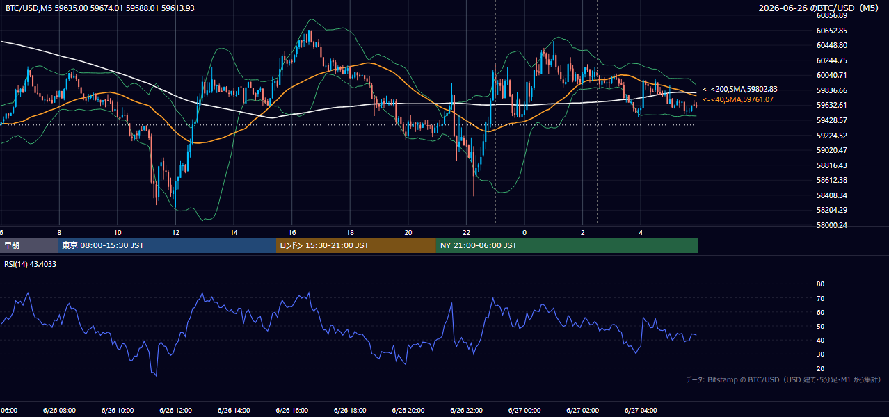Select the 東京 08:00-15:30 JST session bar
Screen dimensions: 889x417
click(x=167, y=245)
